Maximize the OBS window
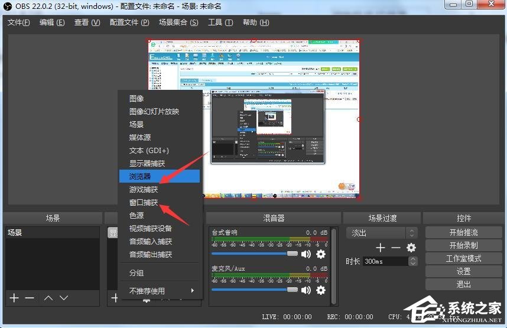 [x=469, y=5]
